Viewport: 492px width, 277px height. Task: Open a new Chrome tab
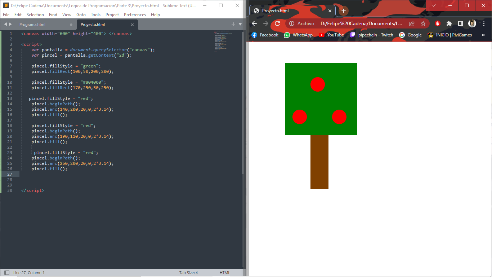click(x=344, y=11)
